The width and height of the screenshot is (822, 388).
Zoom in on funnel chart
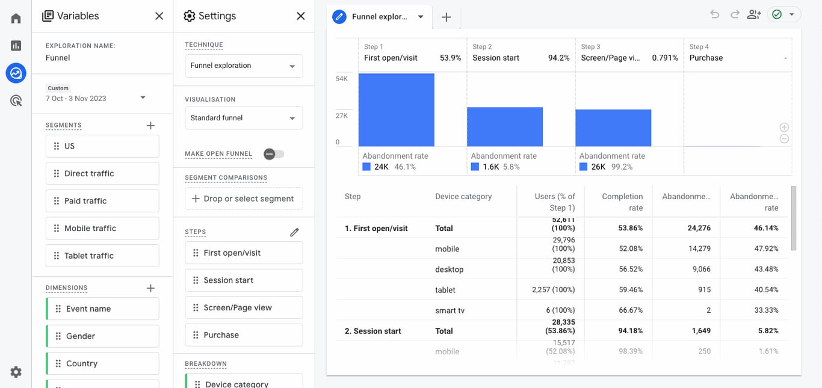[784, 127]
